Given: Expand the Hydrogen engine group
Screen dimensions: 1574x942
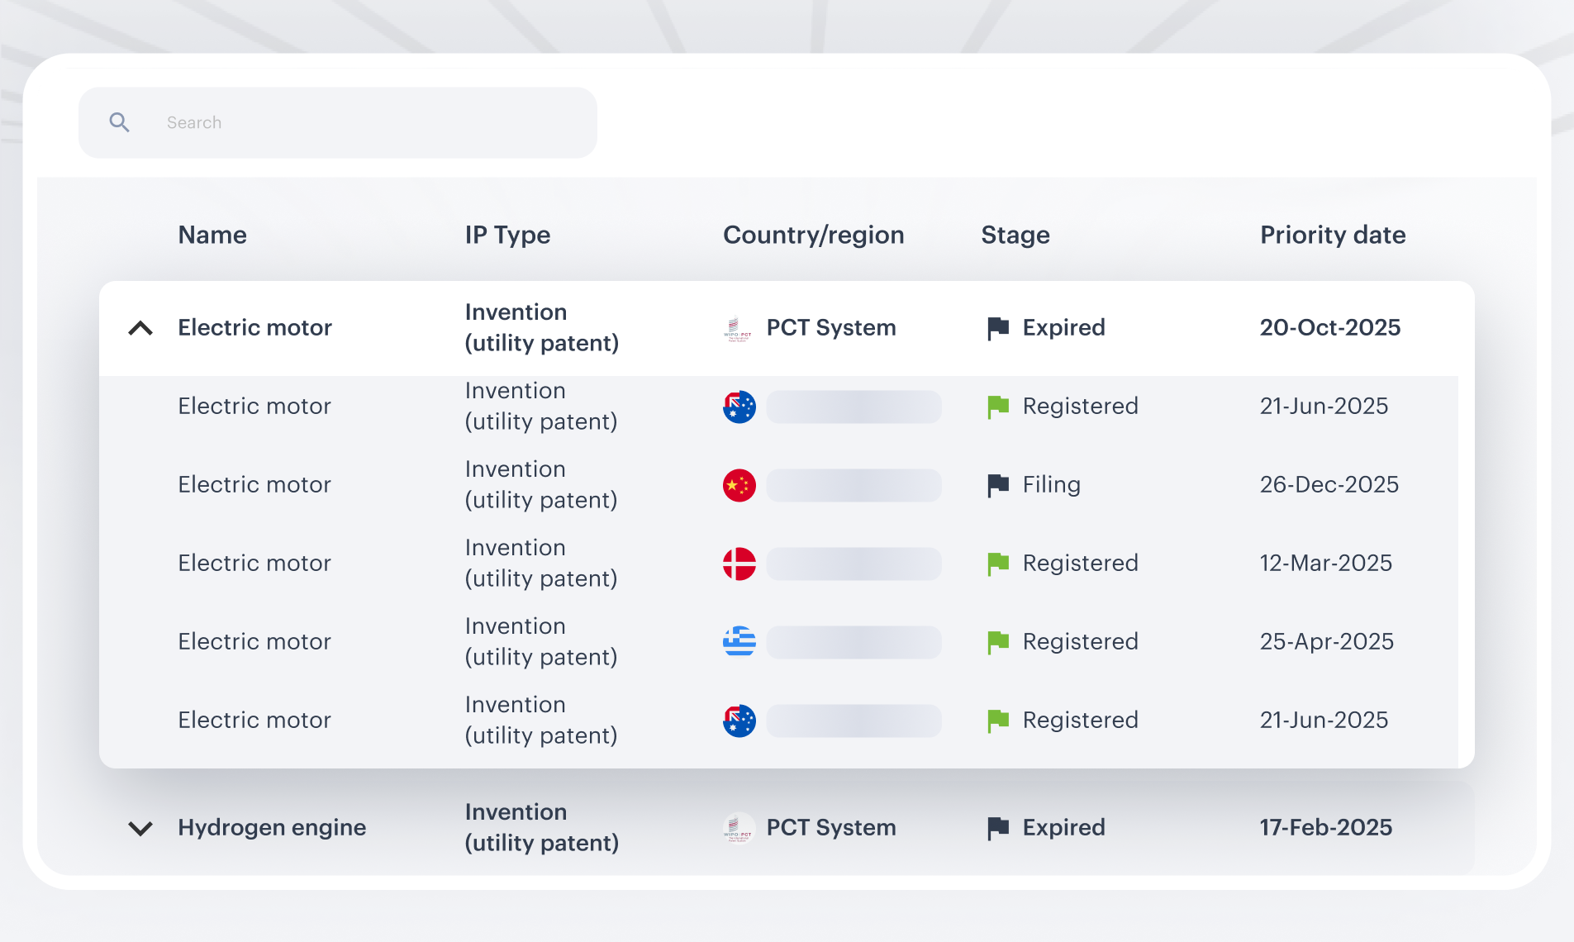Looking at the screenshot, I should pyautogui.click(x=140, y=828).
